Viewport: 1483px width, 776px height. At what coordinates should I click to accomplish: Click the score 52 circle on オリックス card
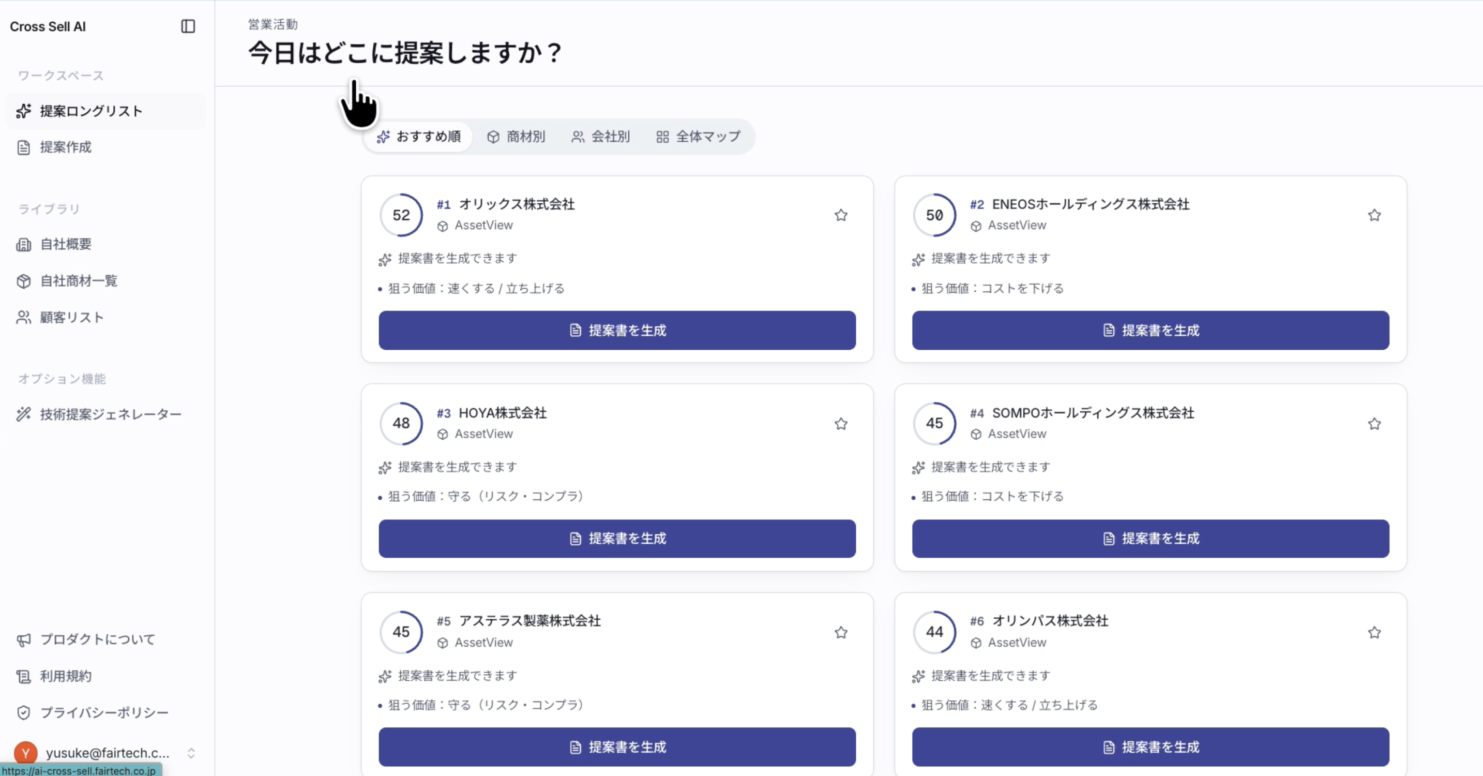401,215
